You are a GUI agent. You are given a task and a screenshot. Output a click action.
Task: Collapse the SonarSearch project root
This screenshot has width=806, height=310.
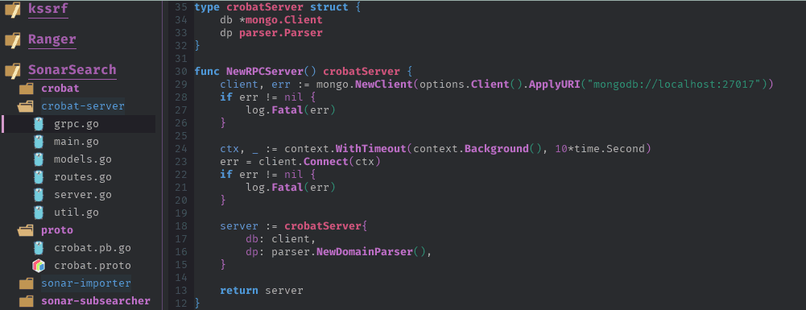click(x=72, y=70)
